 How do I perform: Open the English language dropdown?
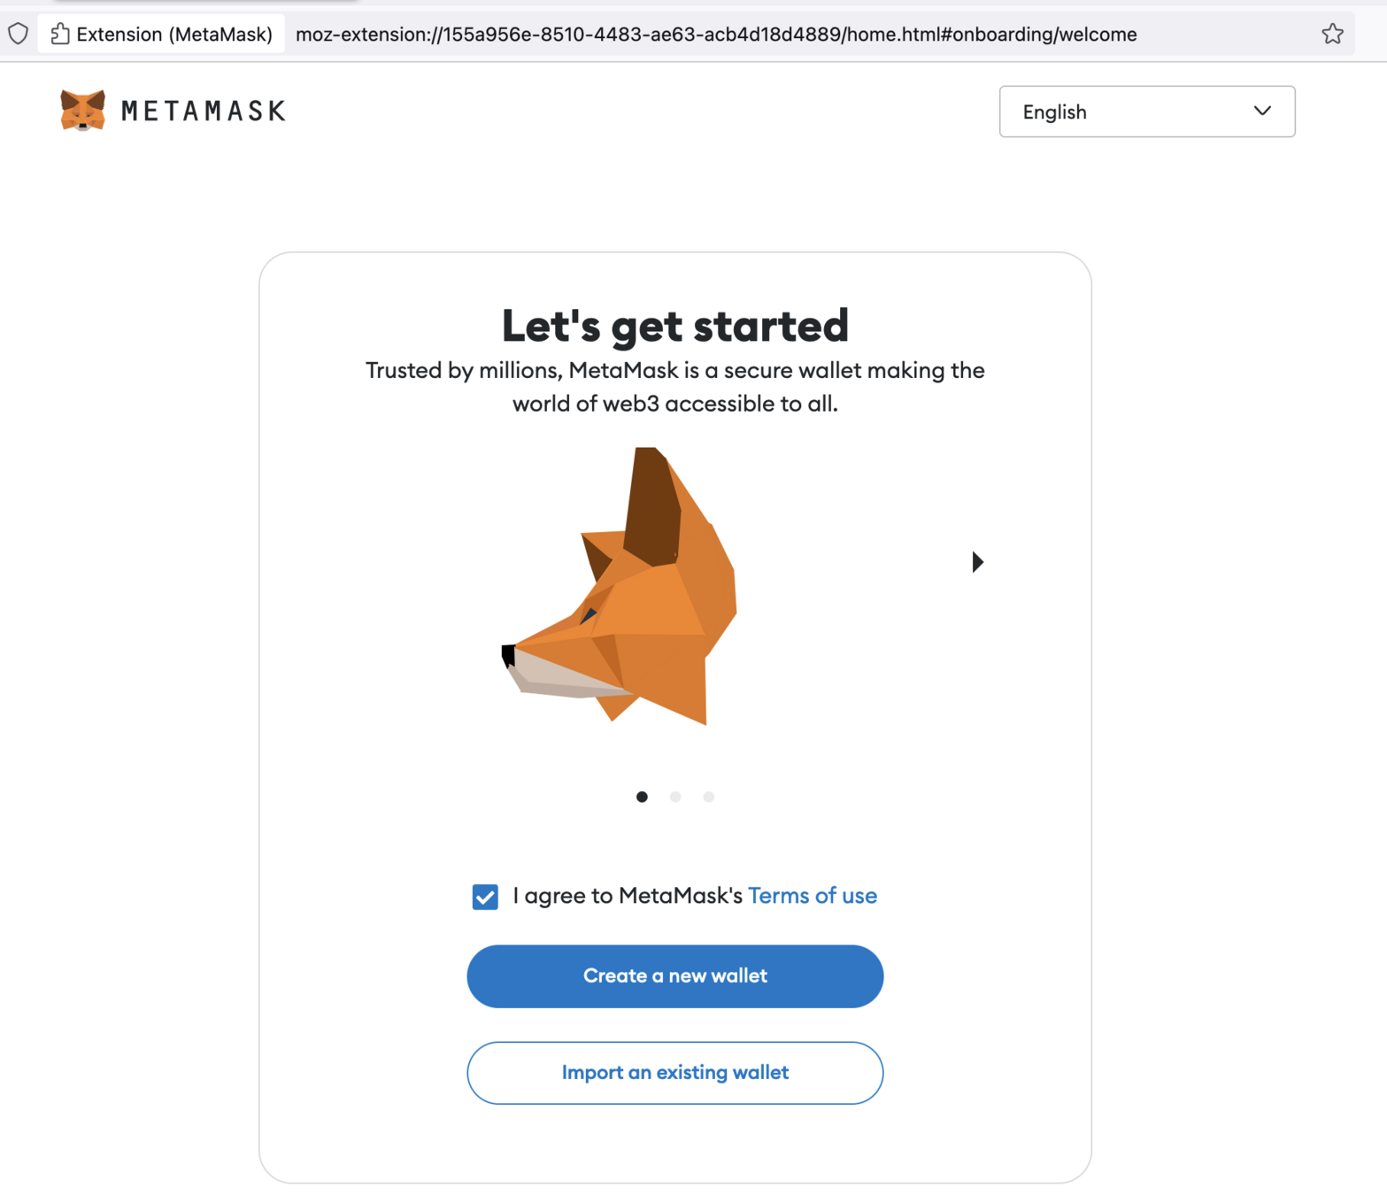pos(1147,112)
